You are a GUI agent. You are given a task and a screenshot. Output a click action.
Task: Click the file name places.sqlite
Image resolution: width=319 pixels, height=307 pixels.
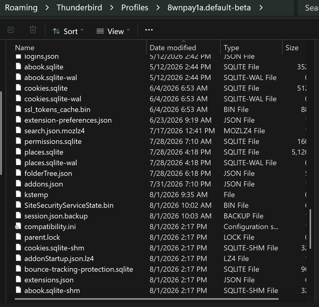tap(44, 152)
